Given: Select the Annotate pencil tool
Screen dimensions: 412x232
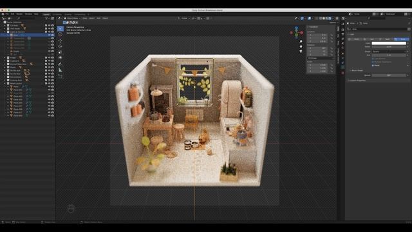Looking at the screenshot, I should 60,64.
